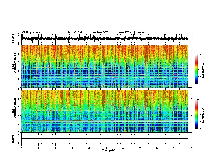Click the "2" kHz tick of ch.1 spectrogram
This screenshot has width=215, height=166.
pos(19,79)
